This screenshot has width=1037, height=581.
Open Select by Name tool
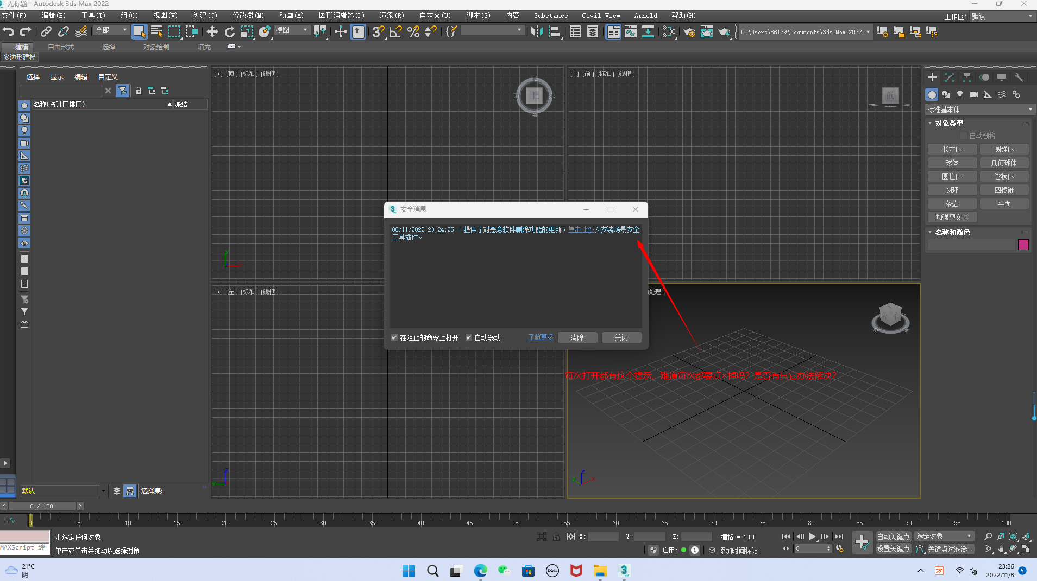point(157,32)
